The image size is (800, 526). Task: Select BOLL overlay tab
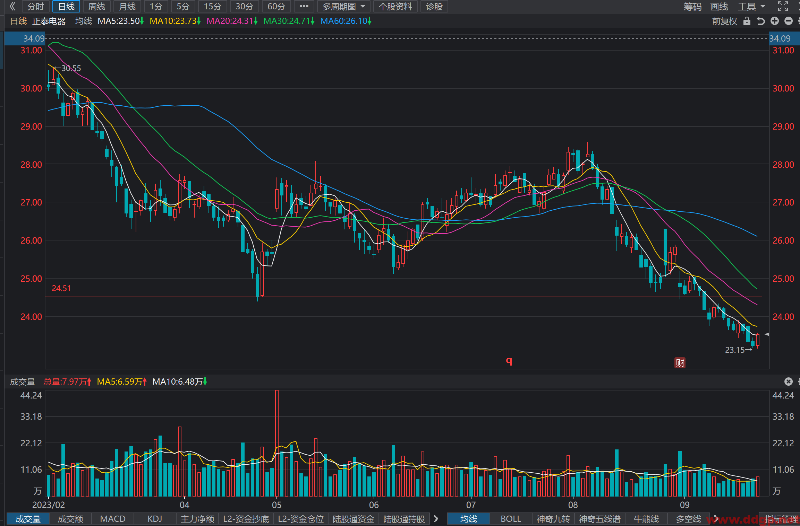(x=511, y=519)
